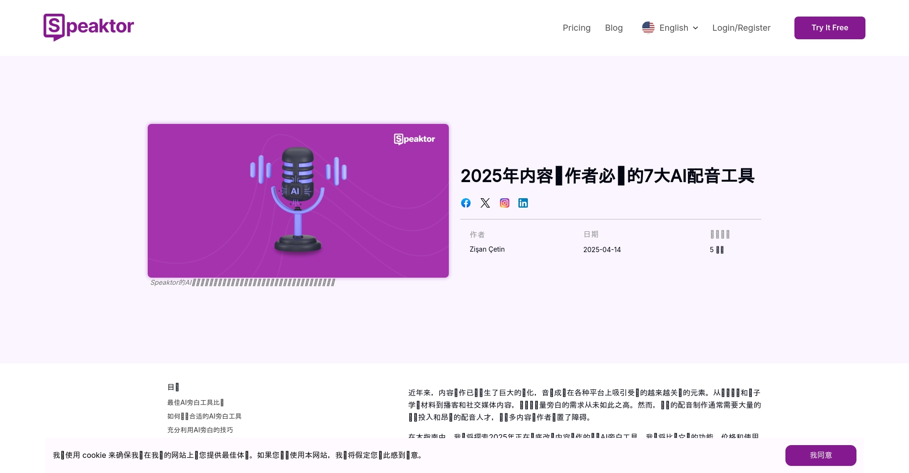Share the article on X (Twitter)
Viewport: 909px width, 473px height.
tap(485, 202)
